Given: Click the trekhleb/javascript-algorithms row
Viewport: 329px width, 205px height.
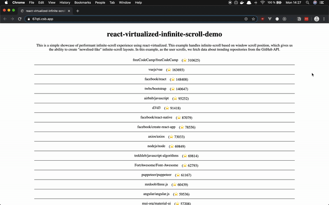Looking at the screenshot, I should coord(164,156).
